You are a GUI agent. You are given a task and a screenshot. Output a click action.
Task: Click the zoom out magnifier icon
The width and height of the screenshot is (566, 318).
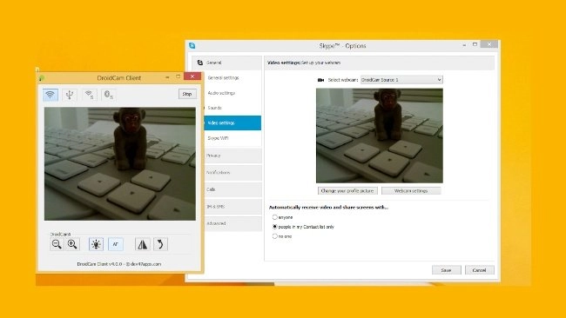click(57, 244)
